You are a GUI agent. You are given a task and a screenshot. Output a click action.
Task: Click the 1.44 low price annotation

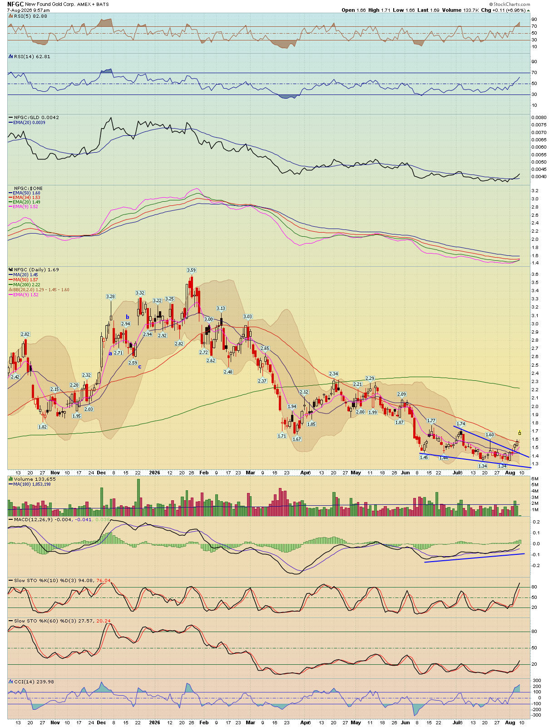pyautogui.click(x=444, y=458)
